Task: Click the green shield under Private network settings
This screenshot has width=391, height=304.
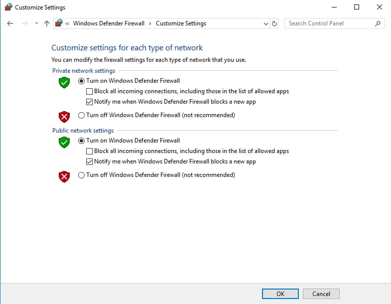Action: click(x=64, y=82)
